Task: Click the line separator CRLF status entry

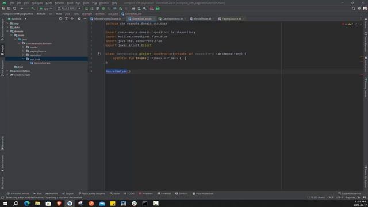Action: (x=330, y=197)
